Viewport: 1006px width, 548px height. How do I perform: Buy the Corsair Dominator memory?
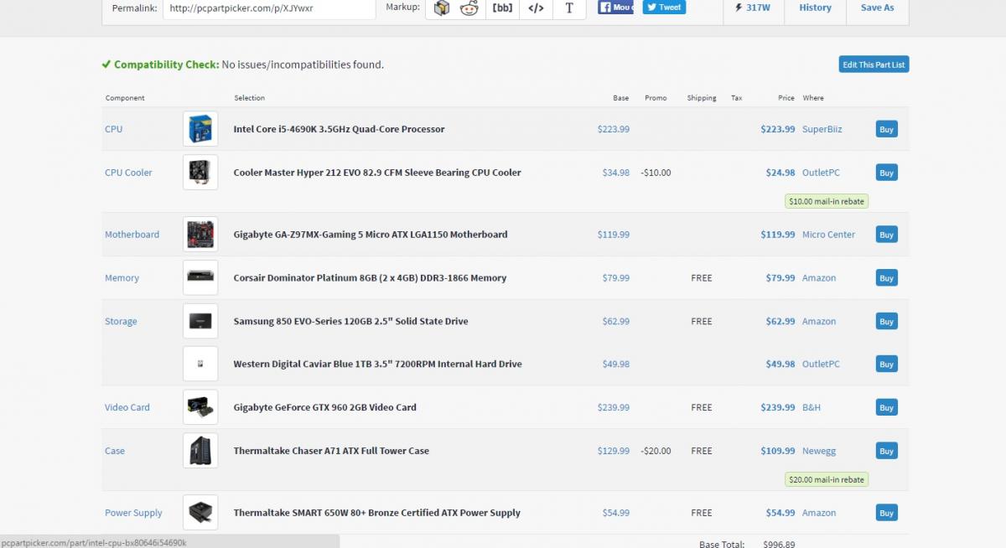coord(886,278)
